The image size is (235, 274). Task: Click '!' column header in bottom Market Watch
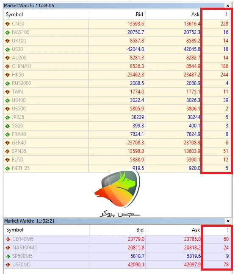point(216,230)
